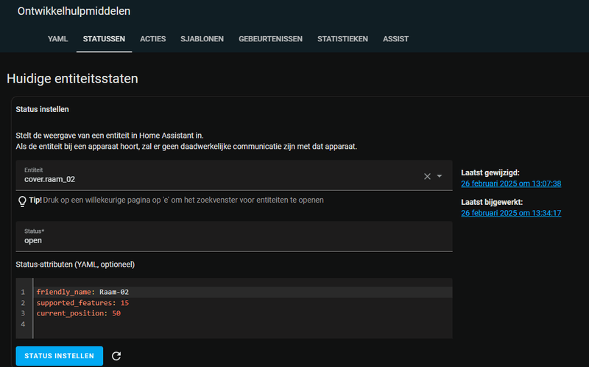
Task: Click the supported_features line in the editor
Action: pyautogui.click(x=82, y=303)
